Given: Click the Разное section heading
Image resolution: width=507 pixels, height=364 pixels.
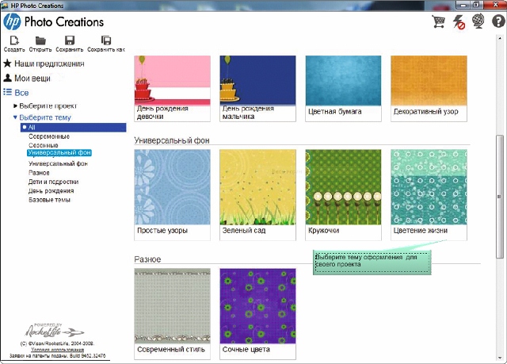Looking at the screenshot, I should point(147,259).
